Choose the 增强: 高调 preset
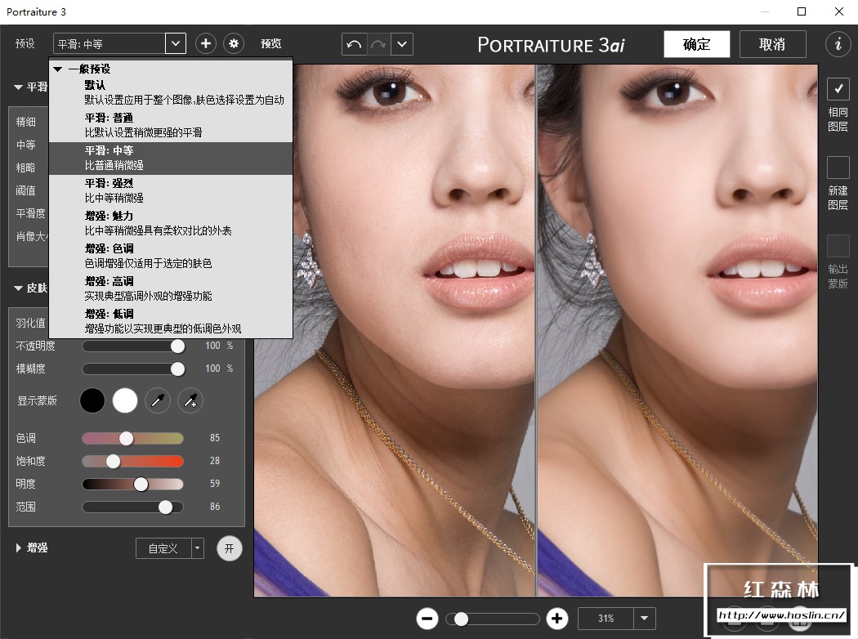The image size is (858, 639). 171,289
